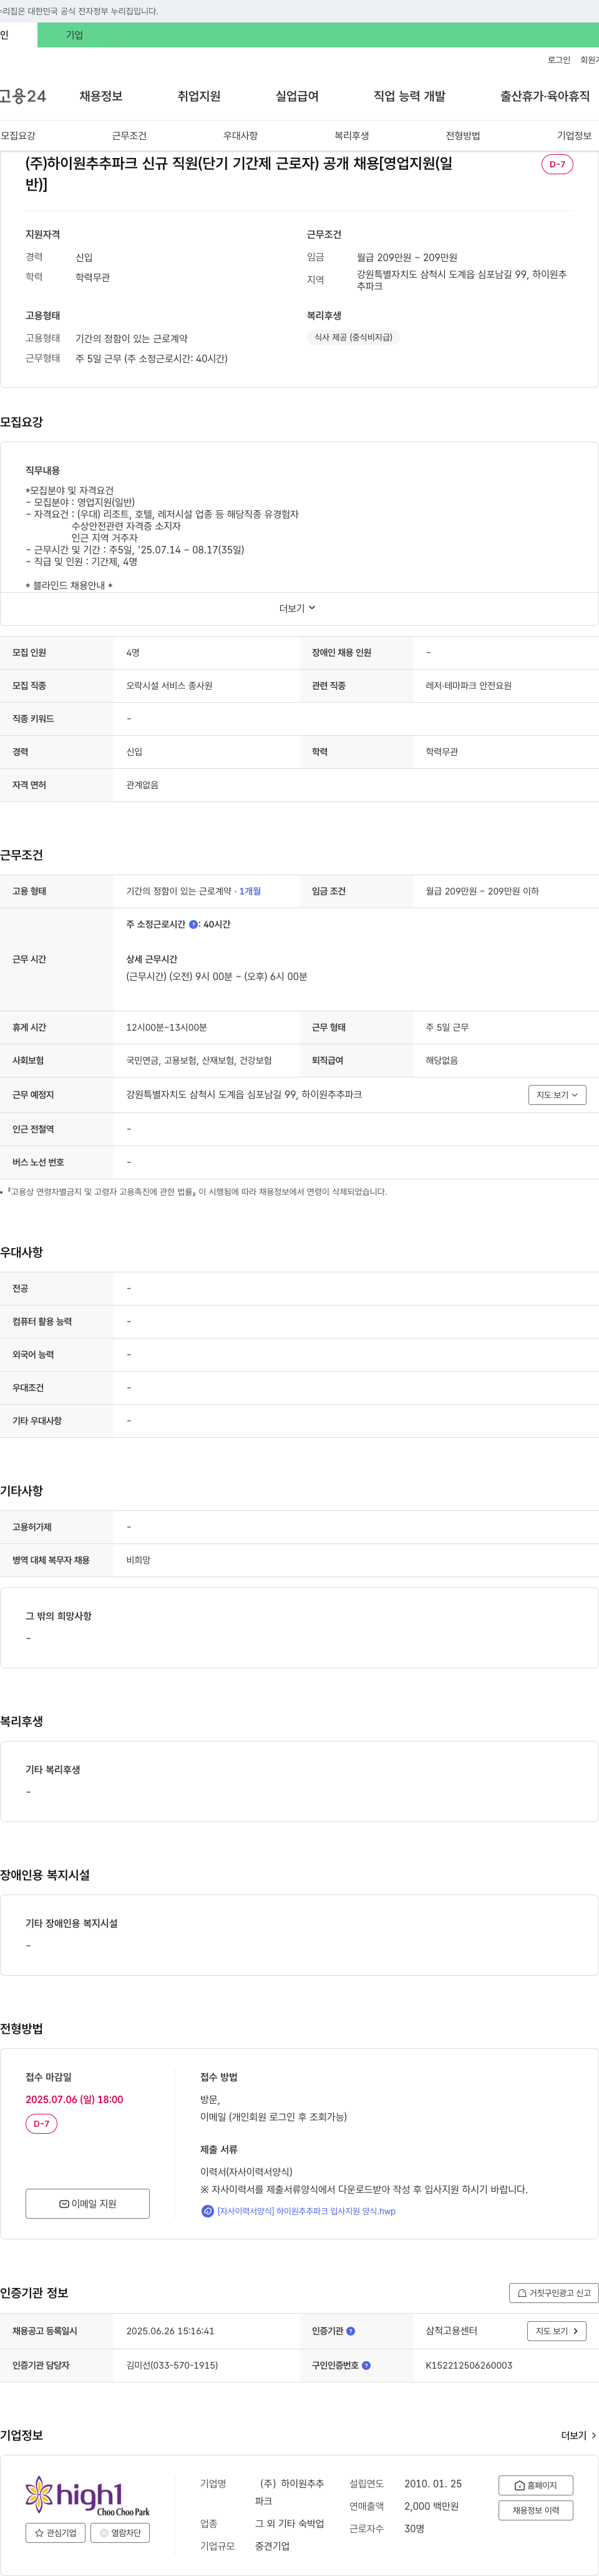Click the 비희망 value for 병역 대체 복무자
The image size is (599, 2576).
(138, 1560)
